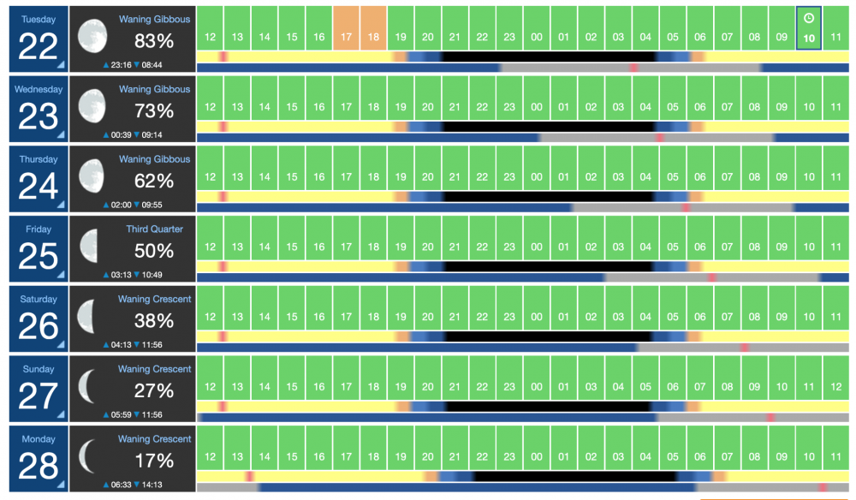Image resolution: width=856 pixels, height=500 pixels.
Task: Click the black darkness bar on Friday's timeline
Action: 549,266
